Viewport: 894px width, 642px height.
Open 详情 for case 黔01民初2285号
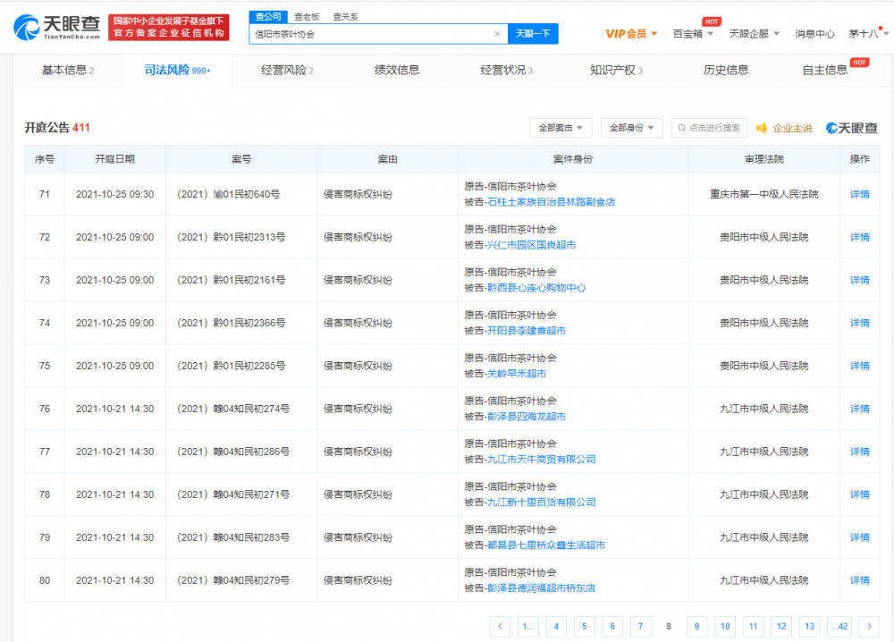pyautogui.click(x=860, y=366)
